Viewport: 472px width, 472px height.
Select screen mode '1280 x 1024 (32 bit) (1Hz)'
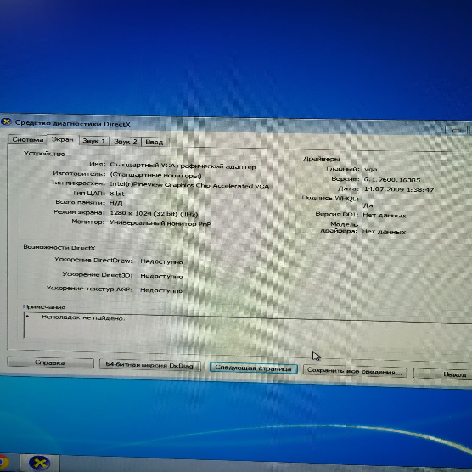point(154,214)
